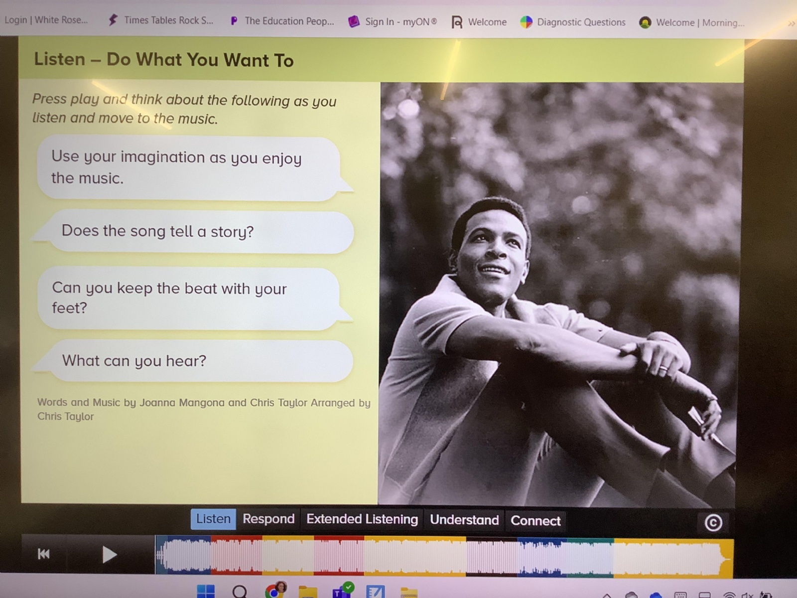Open the Times Tables Rock Stars bookmark
The image size is (797, 598).
161,20
